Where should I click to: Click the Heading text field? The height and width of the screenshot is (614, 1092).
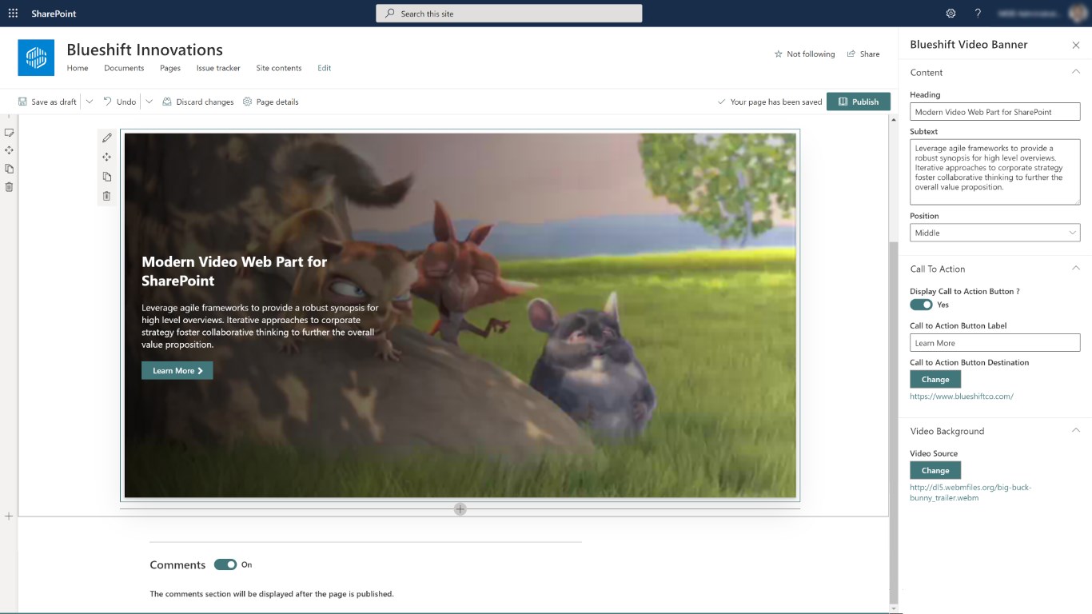click(994, 112)
